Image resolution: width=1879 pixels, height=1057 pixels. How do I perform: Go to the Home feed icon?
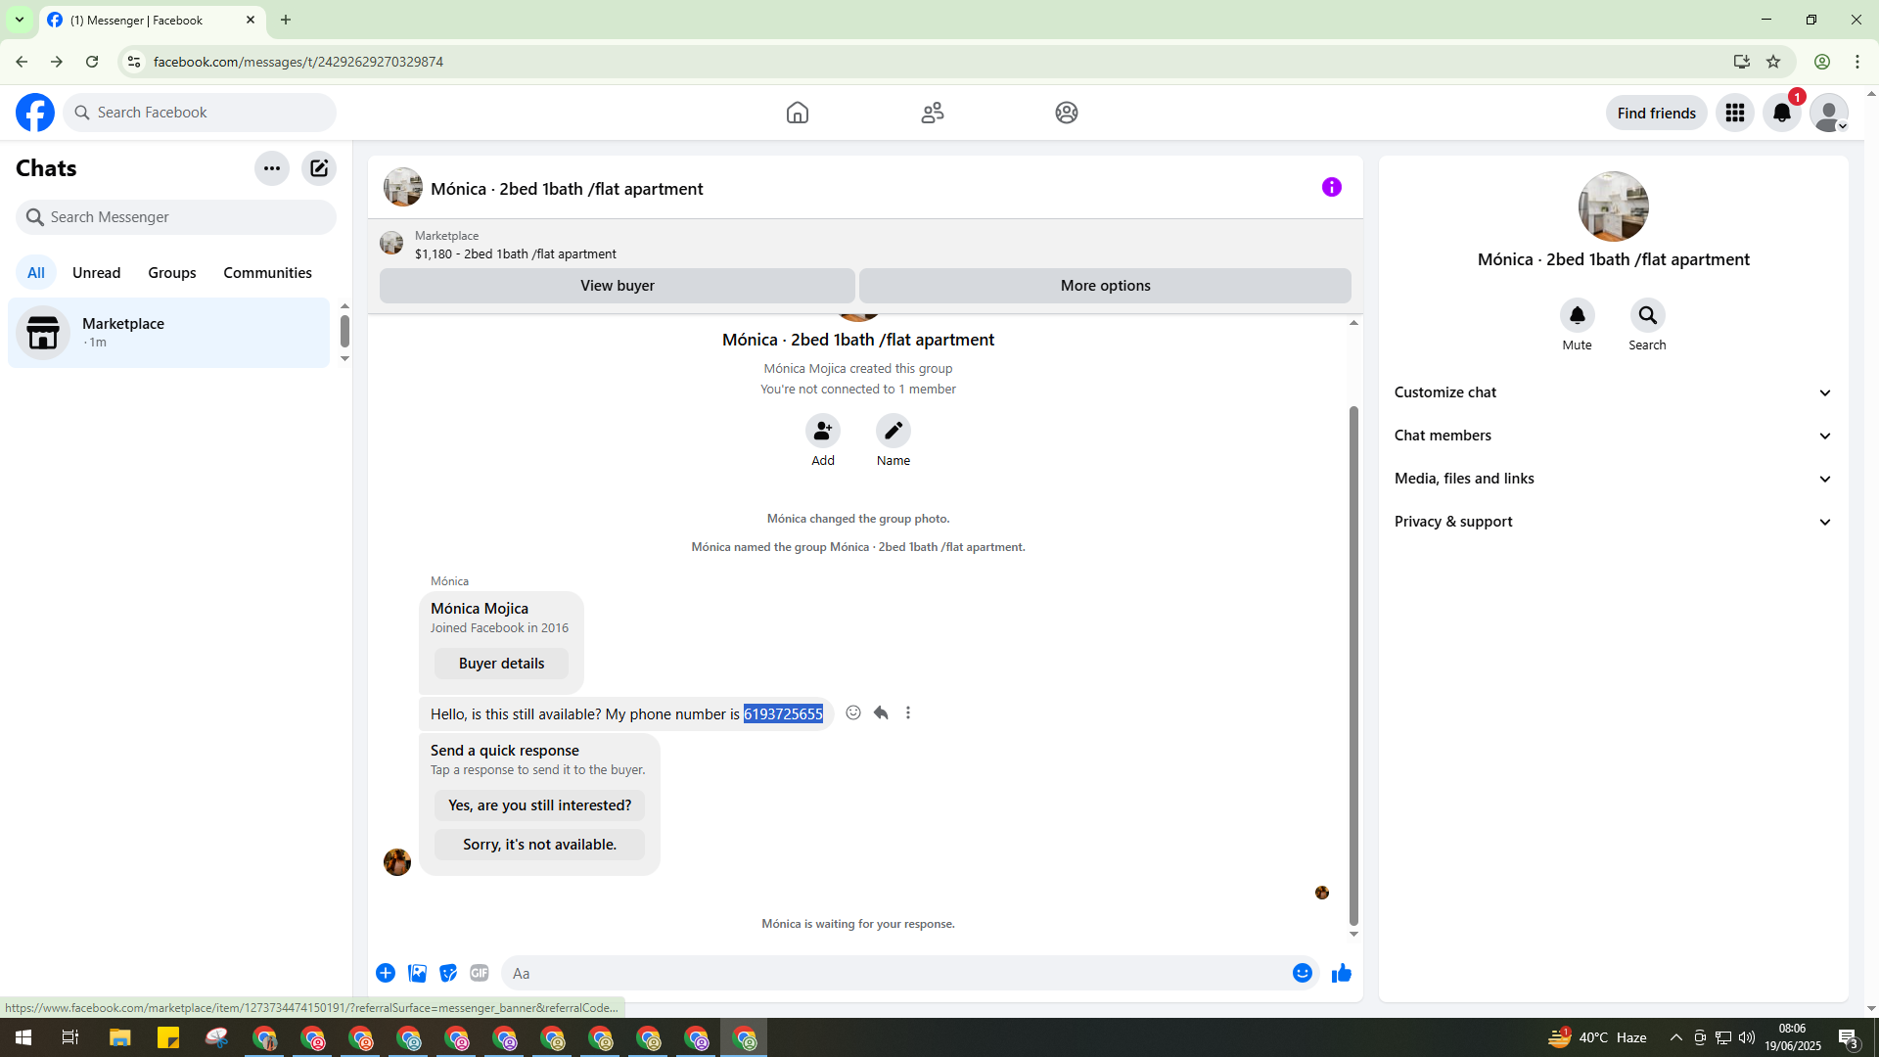[x=798, y=113]
